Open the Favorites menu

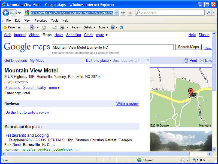point(41,20)
